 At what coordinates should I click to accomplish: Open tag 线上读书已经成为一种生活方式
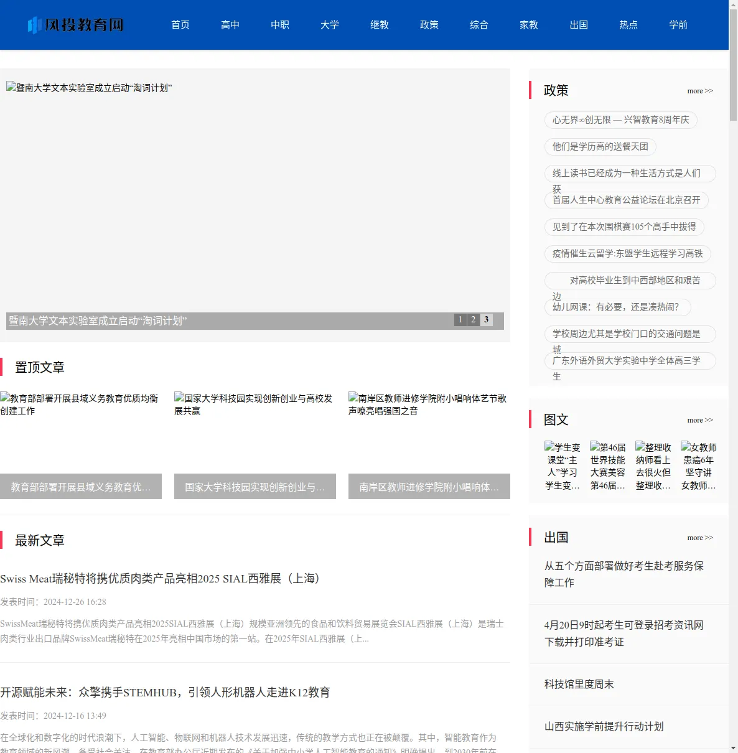coord(630,174)
